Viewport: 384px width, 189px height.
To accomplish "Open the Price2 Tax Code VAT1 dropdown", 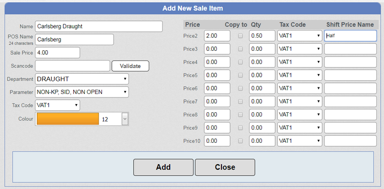I will click(300, 36).
